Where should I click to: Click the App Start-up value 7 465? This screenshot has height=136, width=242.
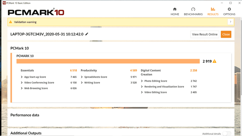tap(73, 77)
